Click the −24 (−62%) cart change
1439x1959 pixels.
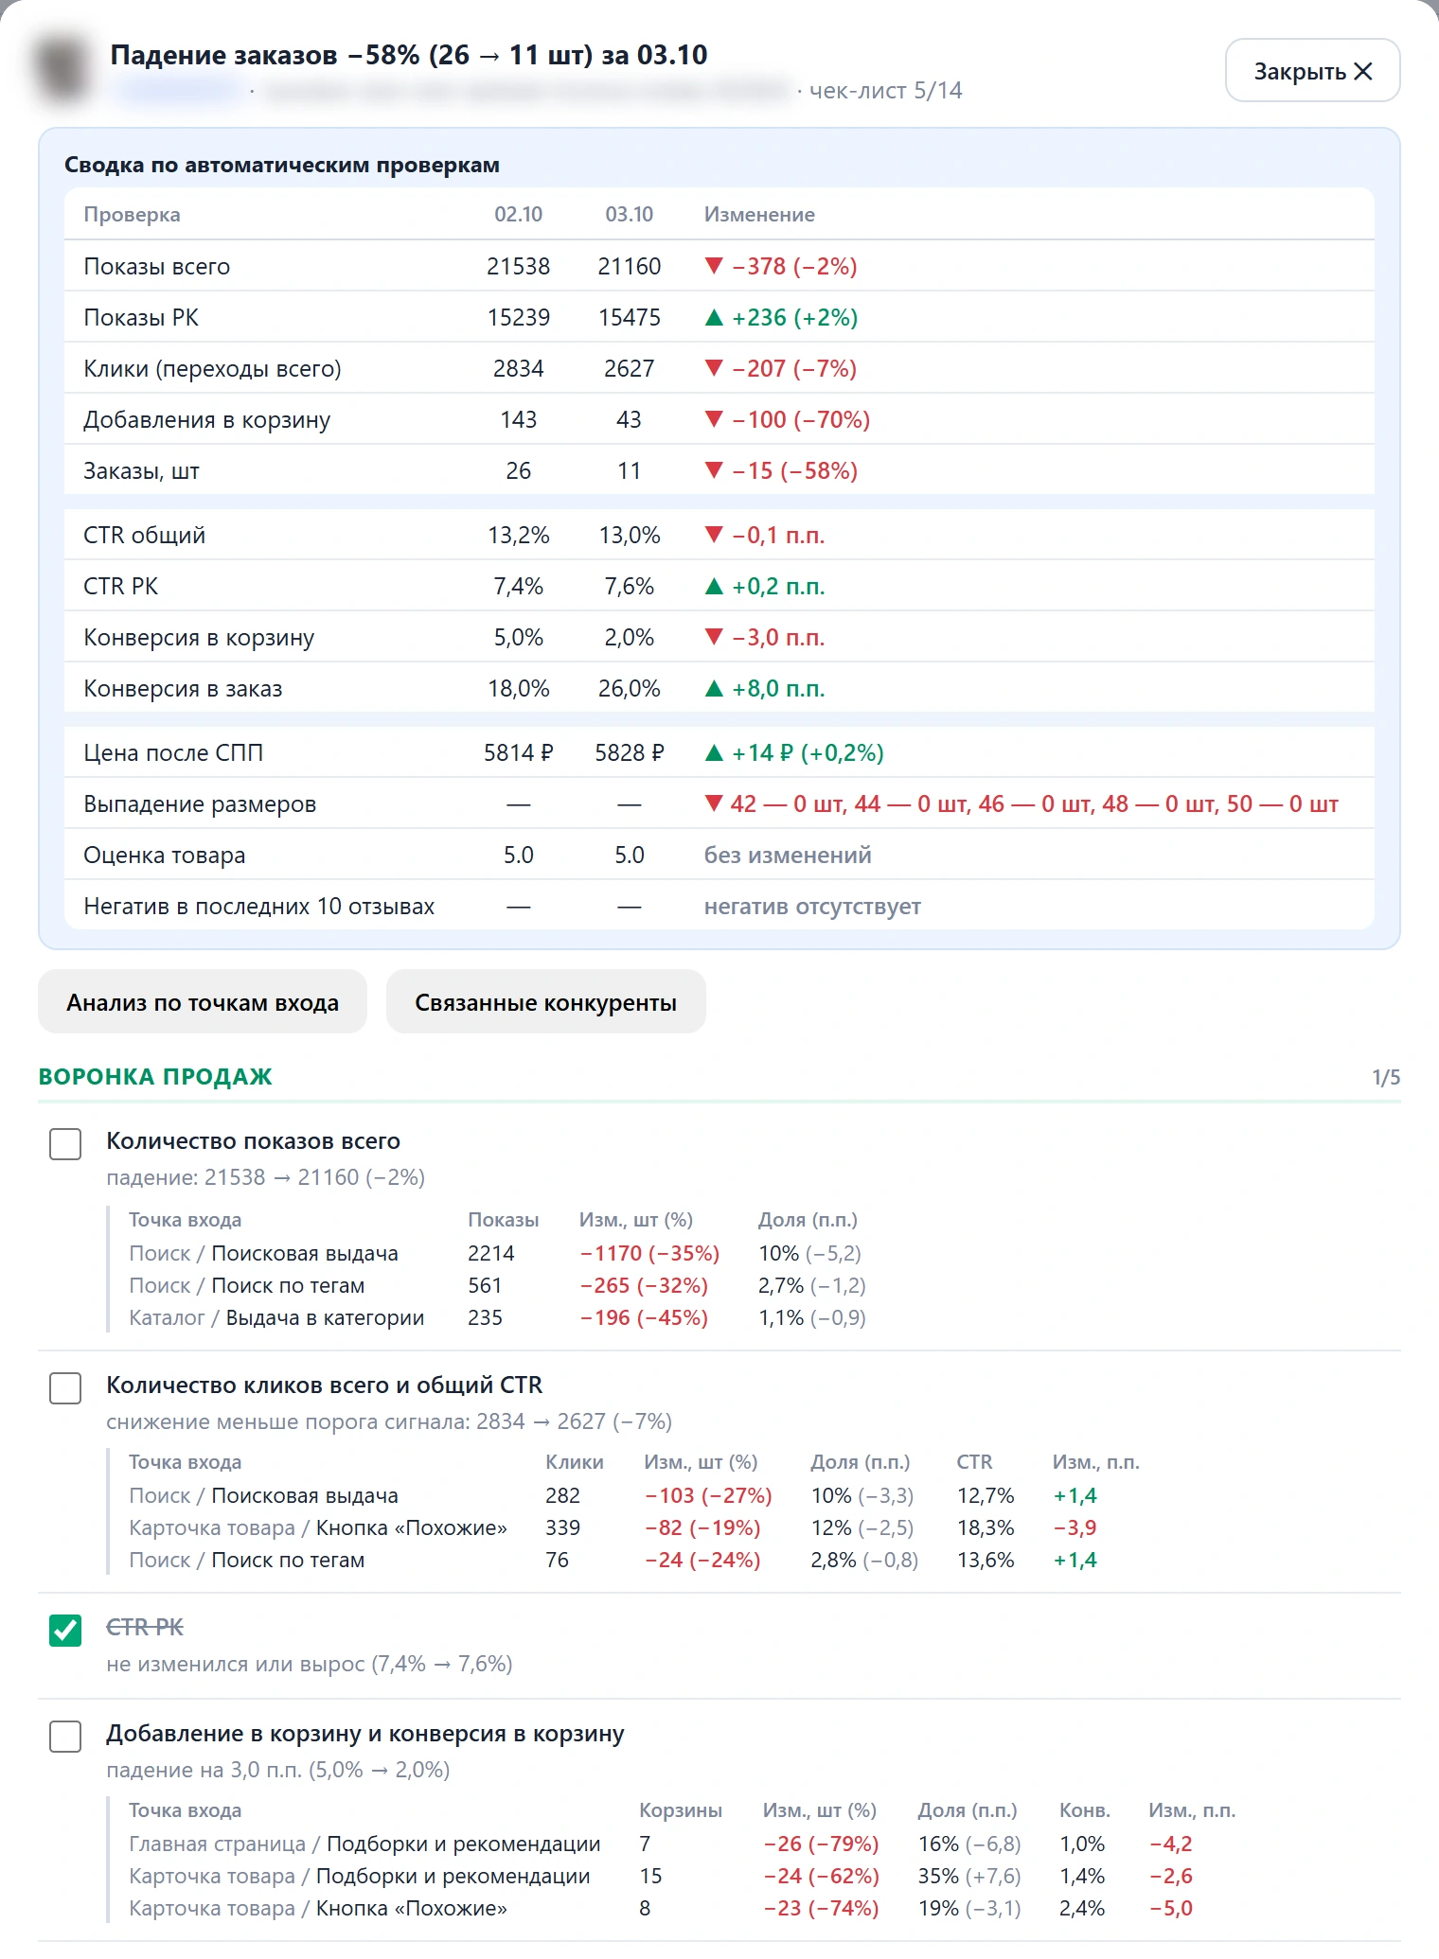[822, 1876]
